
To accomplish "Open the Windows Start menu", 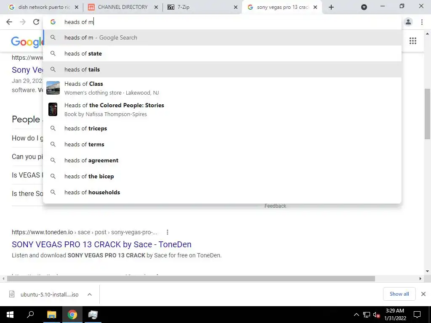I will pyautogui.click(x=10, y=315).
